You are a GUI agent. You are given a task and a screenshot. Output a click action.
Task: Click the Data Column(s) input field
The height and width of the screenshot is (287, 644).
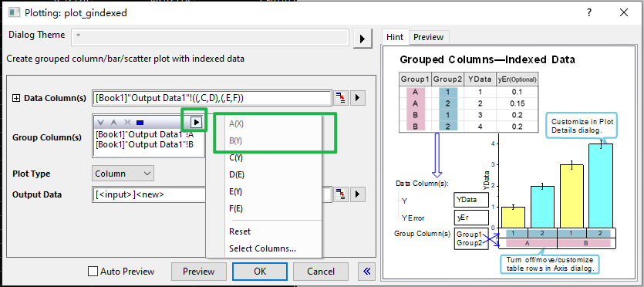click(x=212, y=99)
